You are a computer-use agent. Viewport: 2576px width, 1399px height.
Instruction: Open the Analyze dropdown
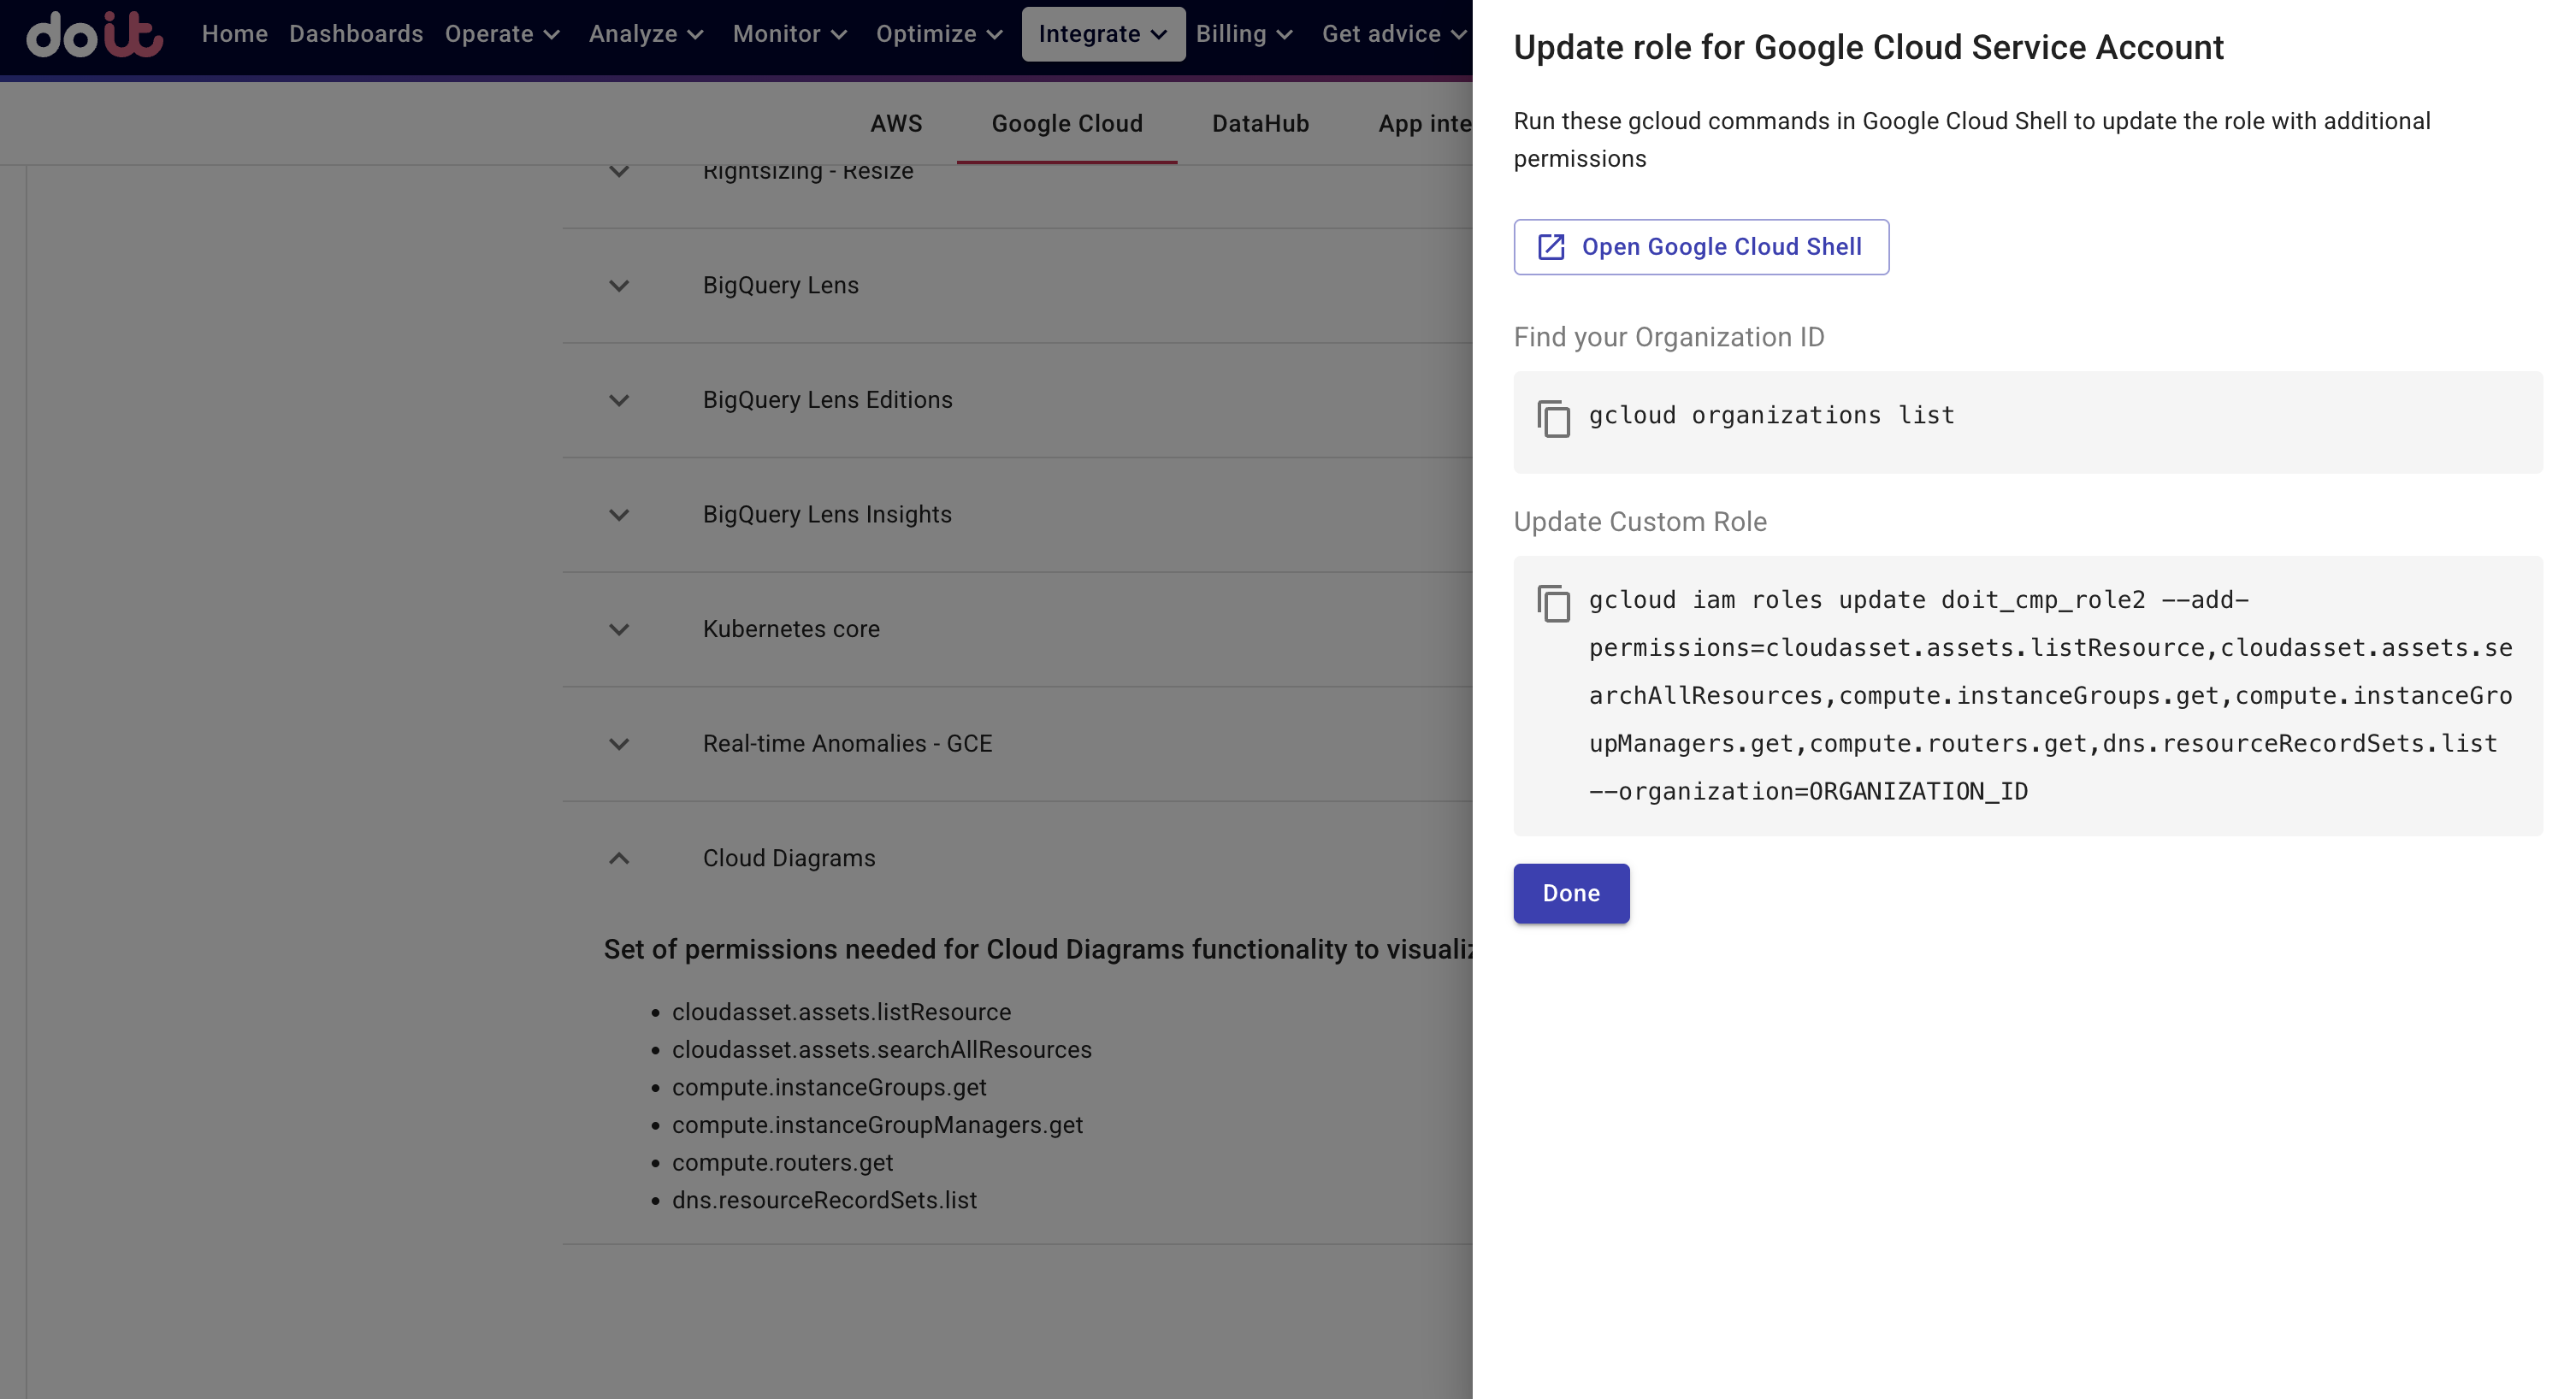[x=645, y=34]
